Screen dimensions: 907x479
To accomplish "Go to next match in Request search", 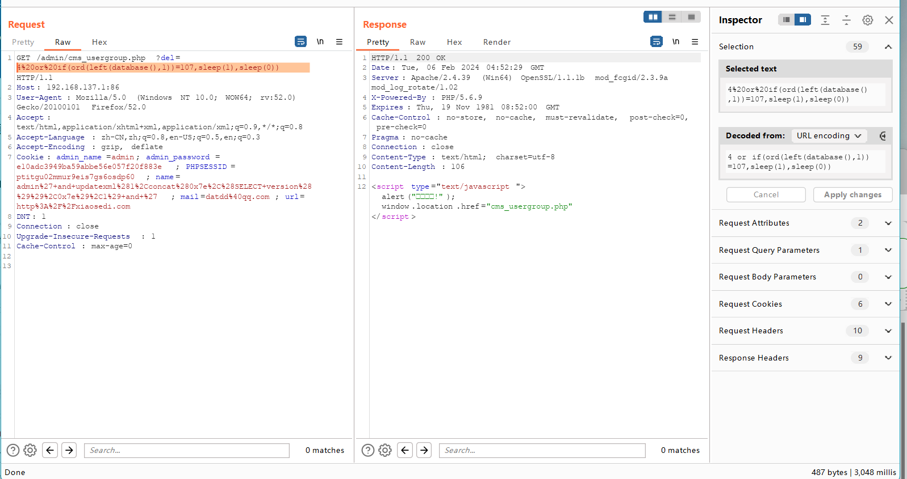I will pyautogui.click(x=69, y=450).
